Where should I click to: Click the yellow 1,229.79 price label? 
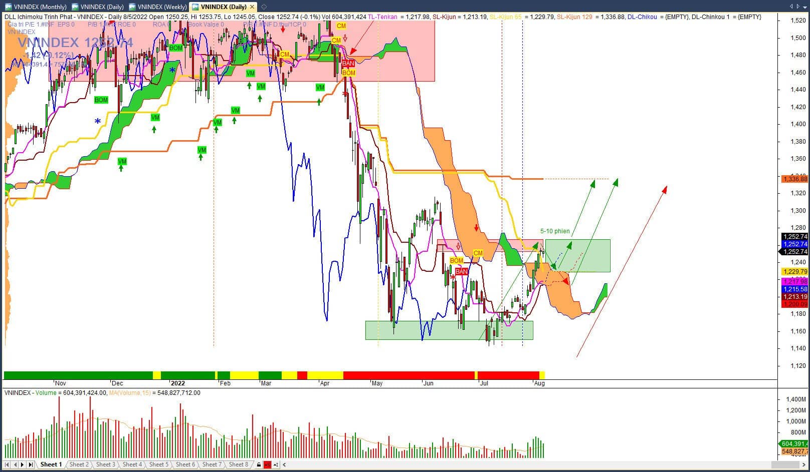pyautogui.click(x=794, y=272)
